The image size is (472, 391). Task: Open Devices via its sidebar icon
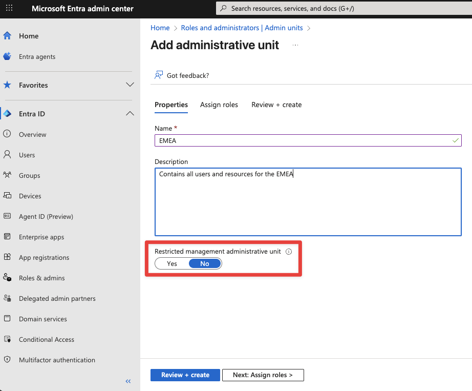(7, 196)
